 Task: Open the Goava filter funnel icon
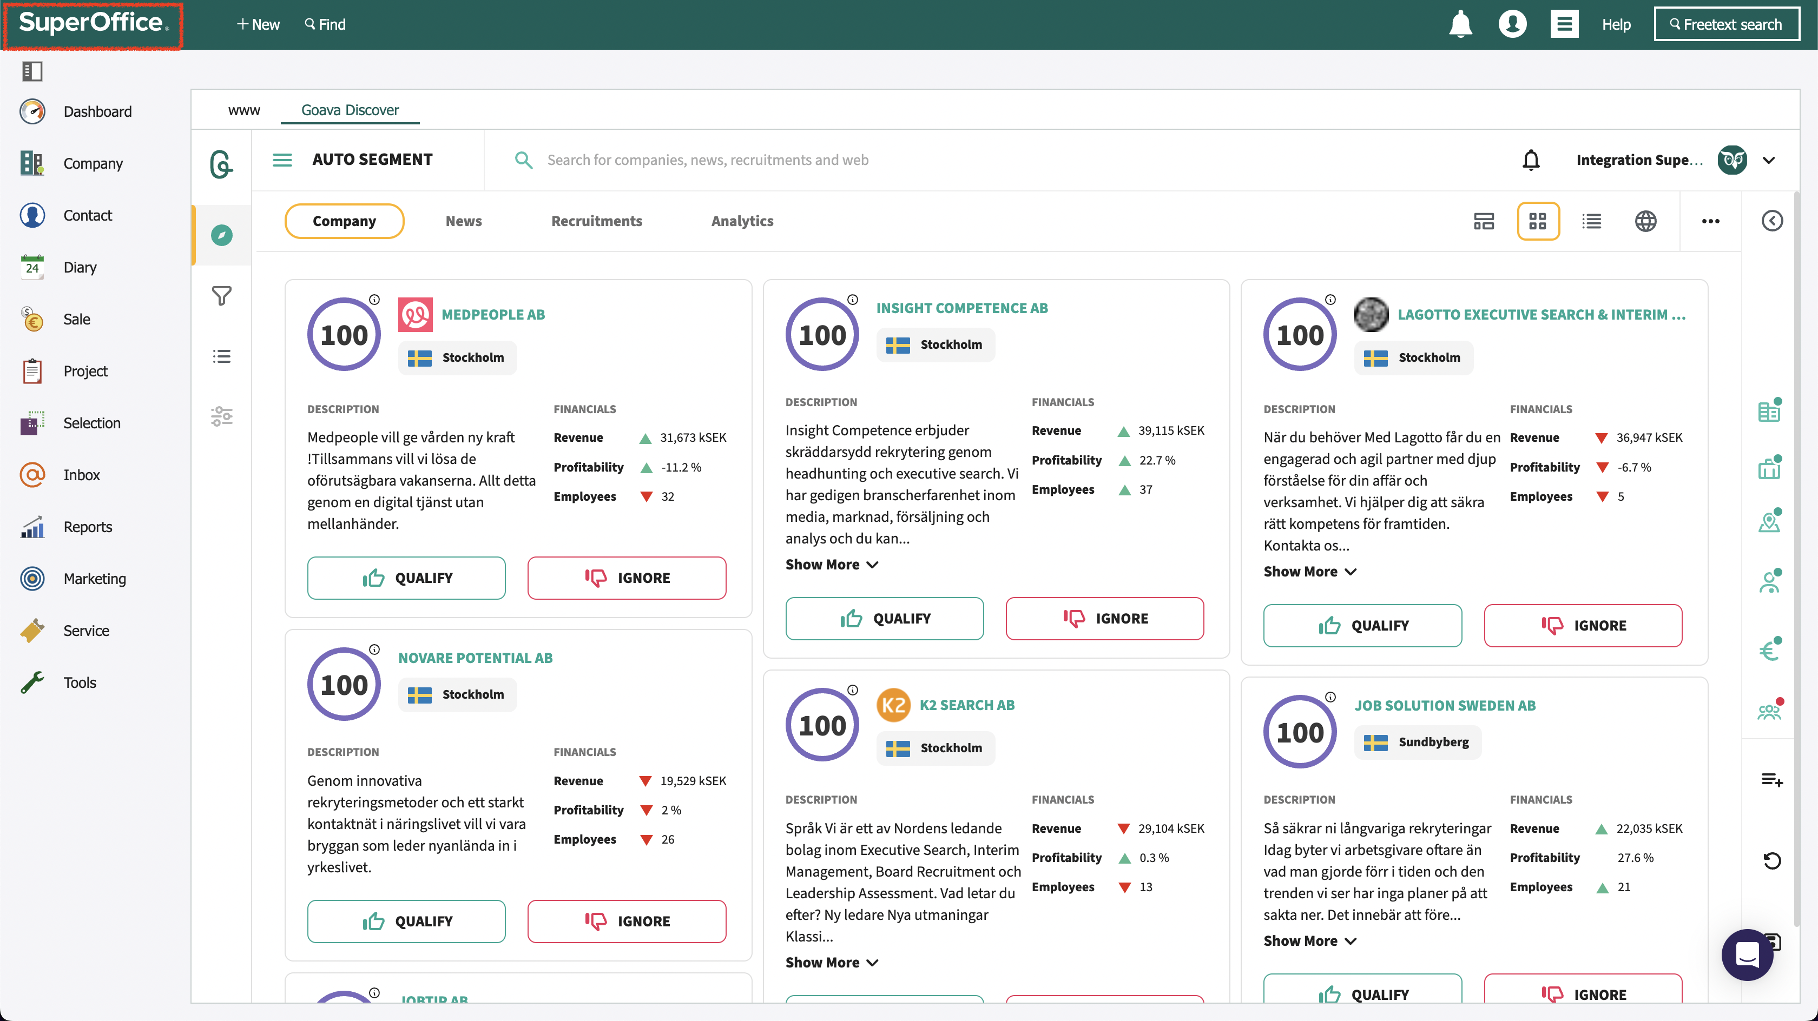222,296
